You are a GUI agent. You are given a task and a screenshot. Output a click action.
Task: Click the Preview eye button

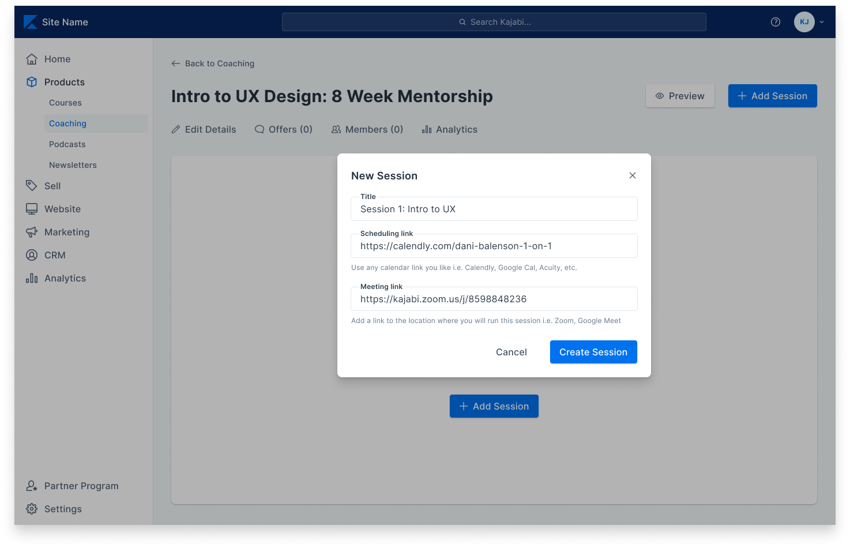pyautogui.click(x=680, y=96)
